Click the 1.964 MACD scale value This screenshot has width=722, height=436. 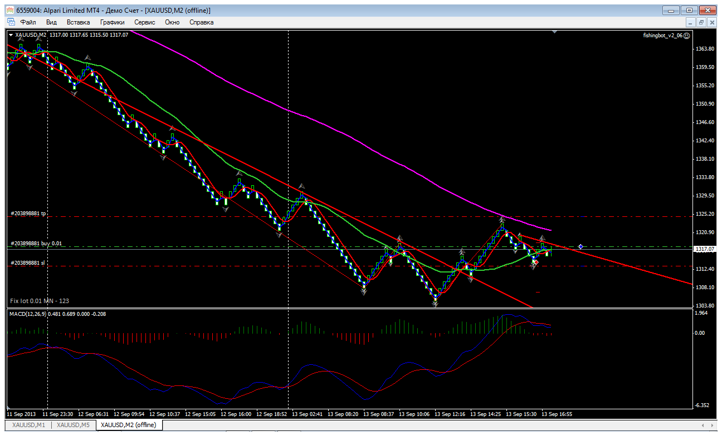703,313
